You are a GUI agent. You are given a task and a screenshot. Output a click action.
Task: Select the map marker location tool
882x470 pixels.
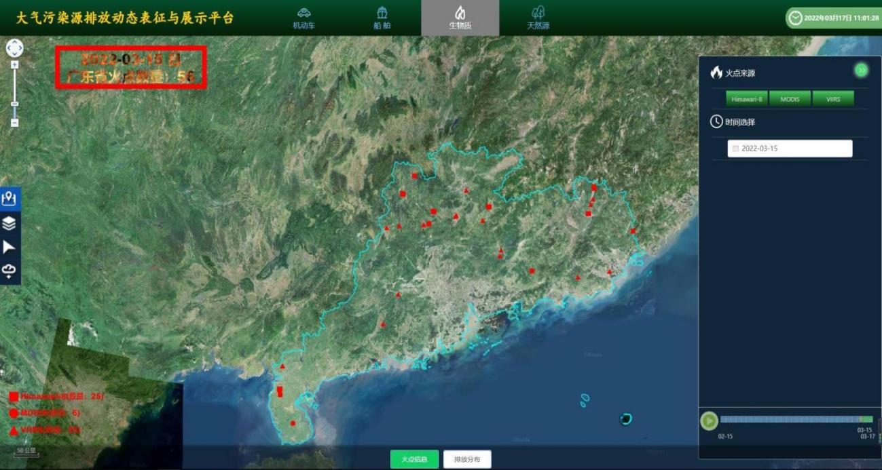point(10,199)
